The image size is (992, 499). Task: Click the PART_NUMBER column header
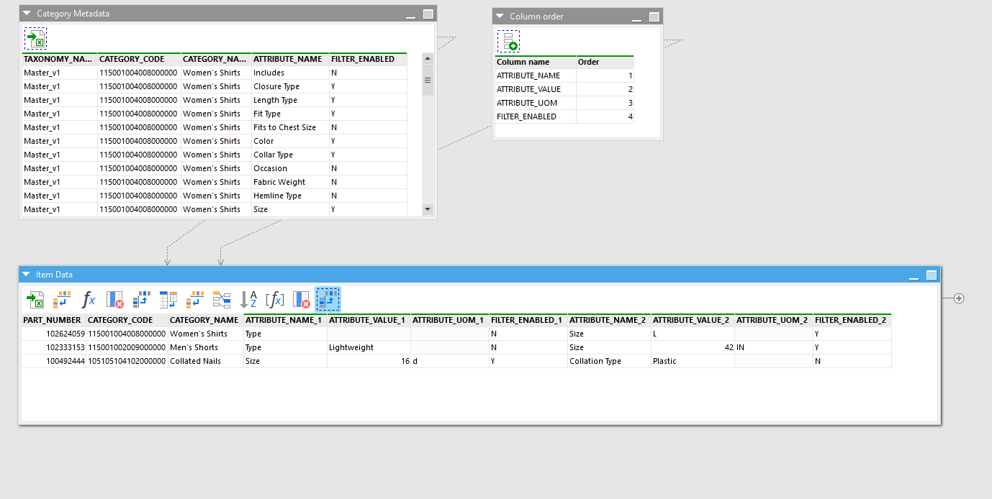[53, 320]
